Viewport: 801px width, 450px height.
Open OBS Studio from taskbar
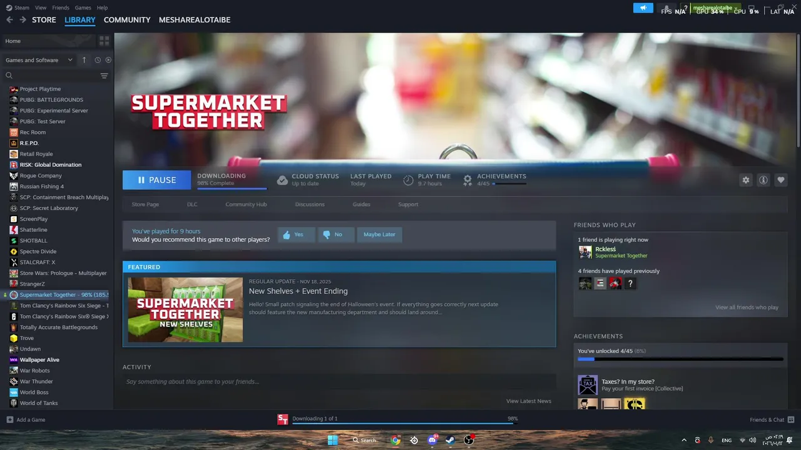coord(469,440)
